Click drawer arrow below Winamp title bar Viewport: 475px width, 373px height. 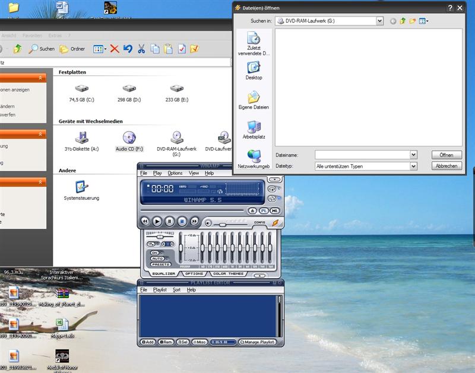click(274, 180)
